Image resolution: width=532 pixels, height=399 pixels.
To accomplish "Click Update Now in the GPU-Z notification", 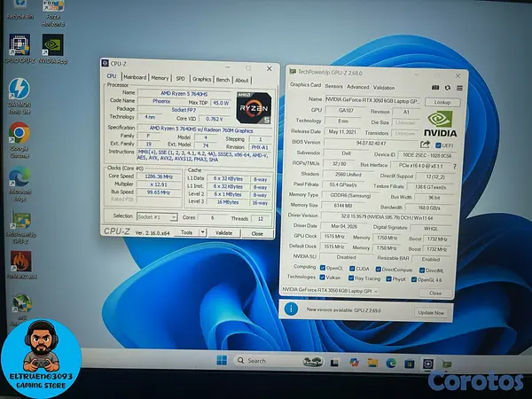I will (x=431, y=312).
